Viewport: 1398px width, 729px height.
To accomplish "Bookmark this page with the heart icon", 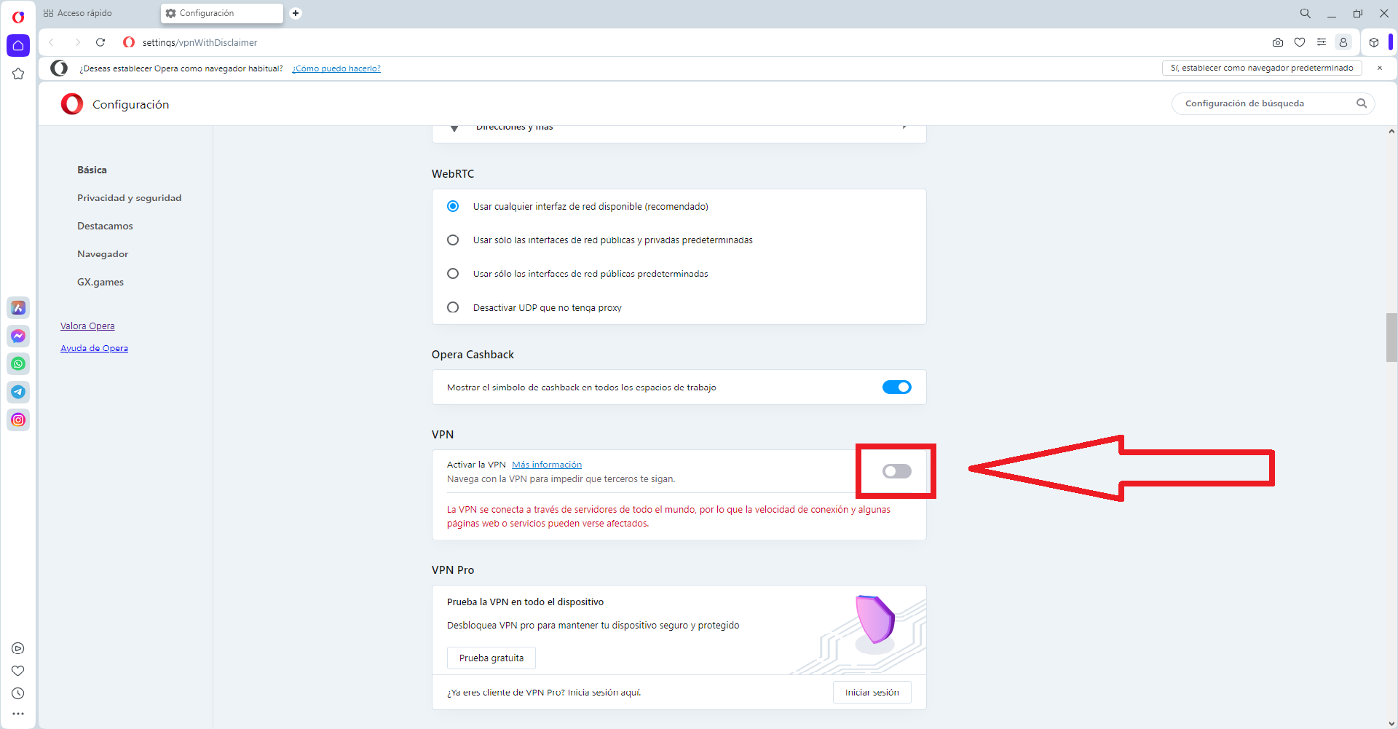I will point(1300,42).
